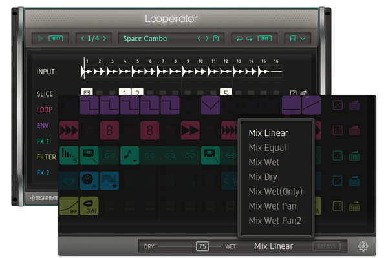This screenshot has height=258, width=388.
Task: Select the SLICE cell labeled 2
Action: [x=137, y=92]
